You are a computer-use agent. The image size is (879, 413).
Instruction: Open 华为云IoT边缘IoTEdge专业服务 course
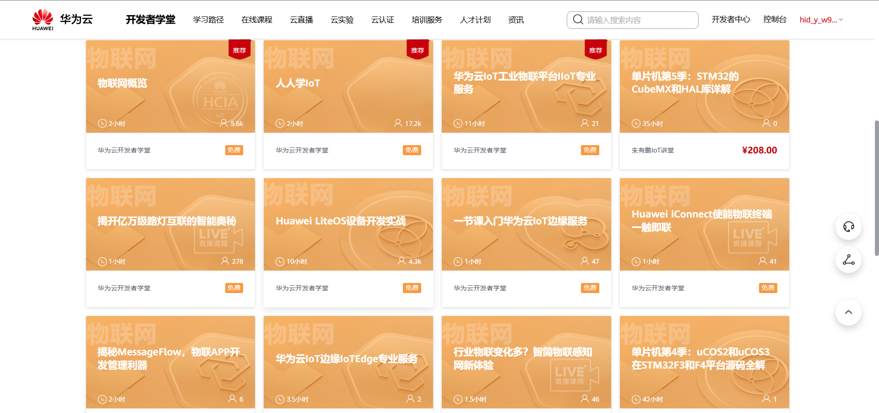tap(348, 364)
